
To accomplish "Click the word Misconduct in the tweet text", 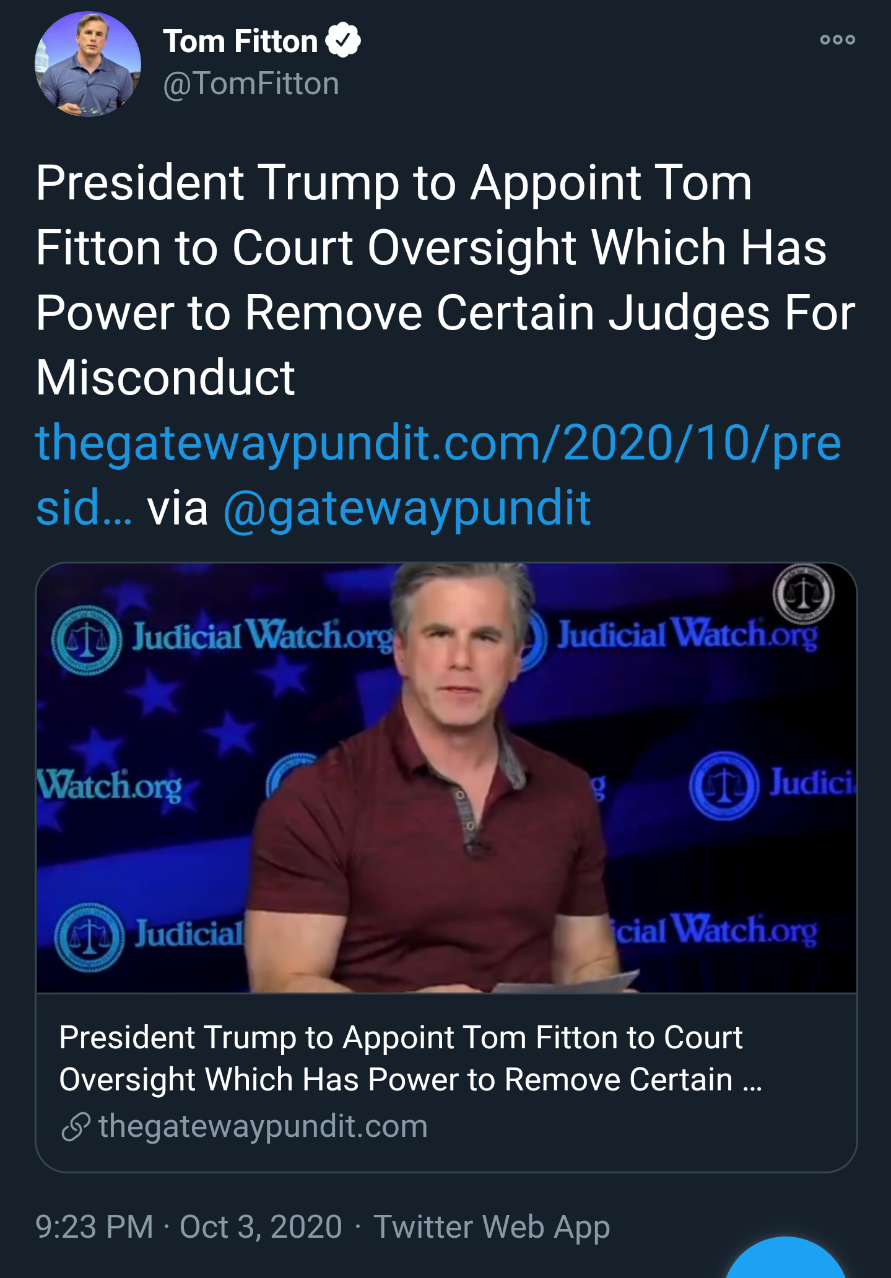I will pyautogui.click(x=165, y=378).
